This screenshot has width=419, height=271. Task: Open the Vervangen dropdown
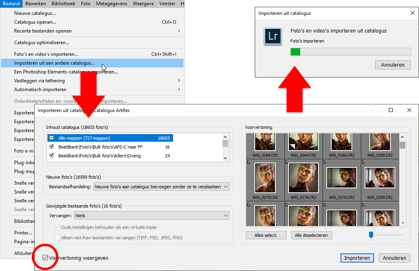tap(151, 216)
